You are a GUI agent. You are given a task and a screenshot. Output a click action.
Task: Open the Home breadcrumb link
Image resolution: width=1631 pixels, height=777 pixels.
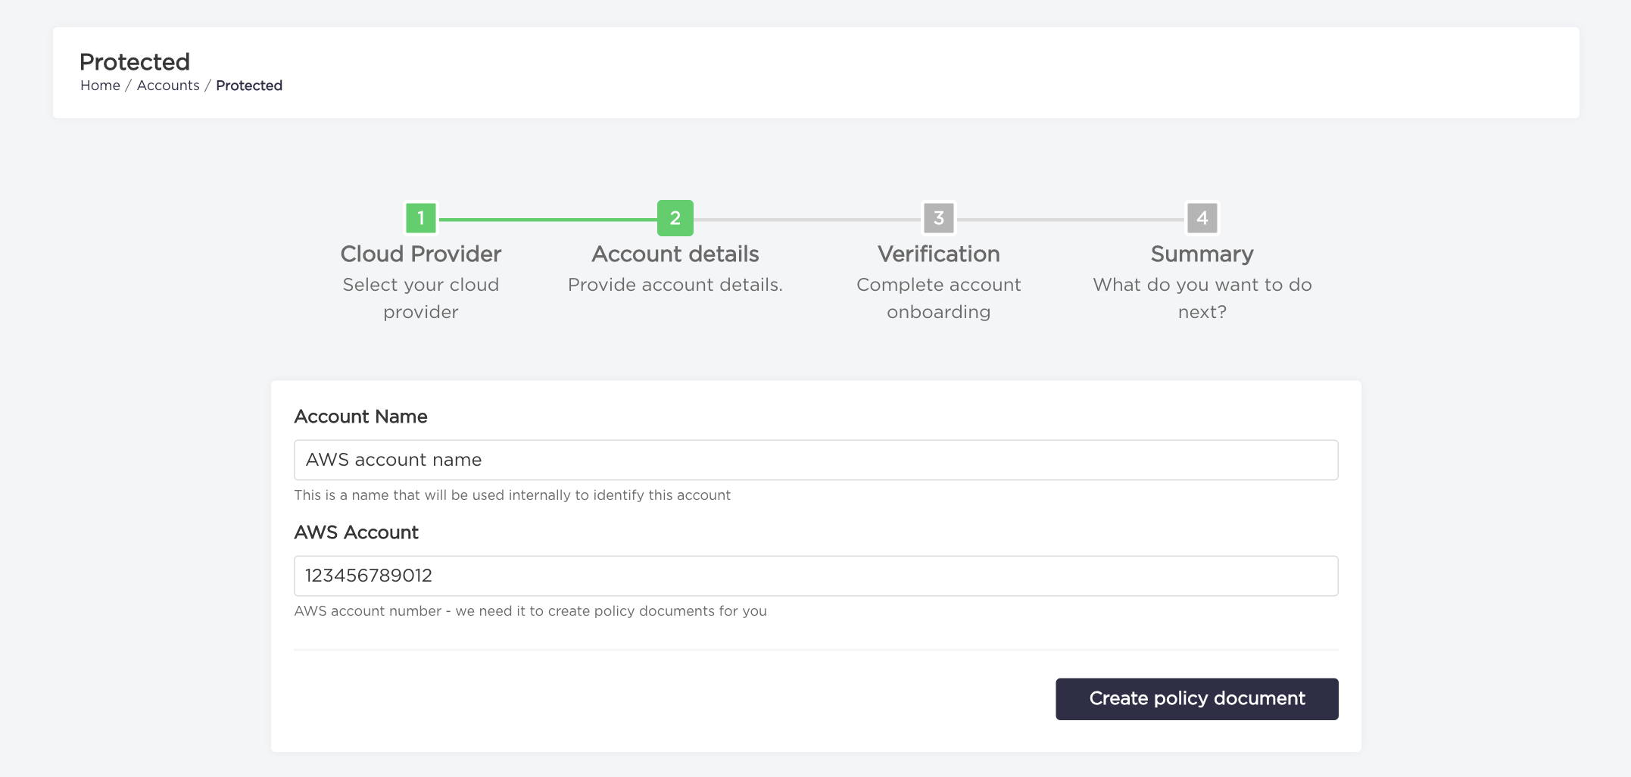pos(100,85)
